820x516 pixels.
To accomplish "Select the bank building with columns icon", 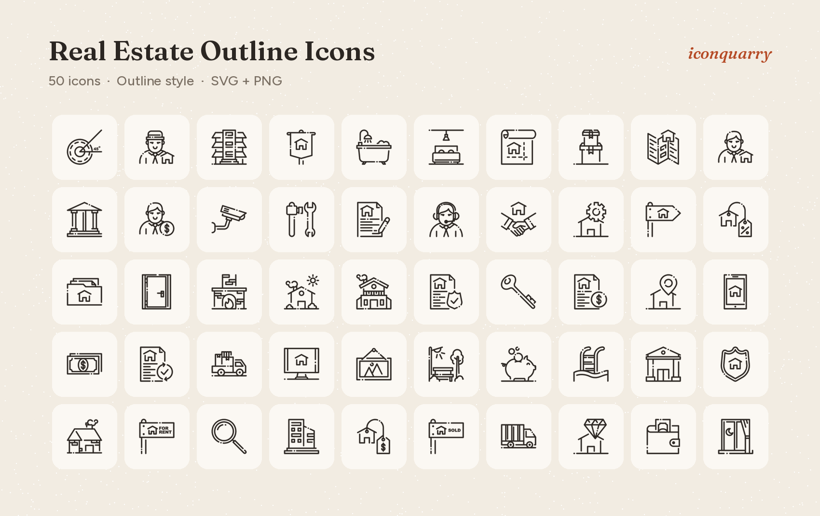I will pyautogui.click(x=84, y=219).
